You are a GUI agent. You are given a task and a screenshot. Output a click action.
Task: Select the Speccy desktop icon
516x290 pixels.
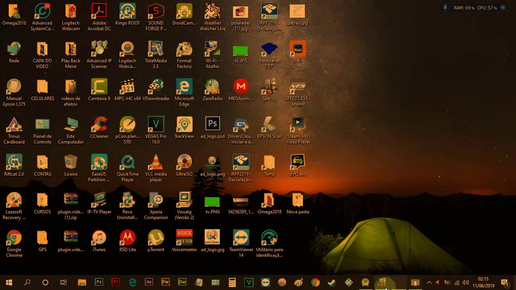click(269, 90)
